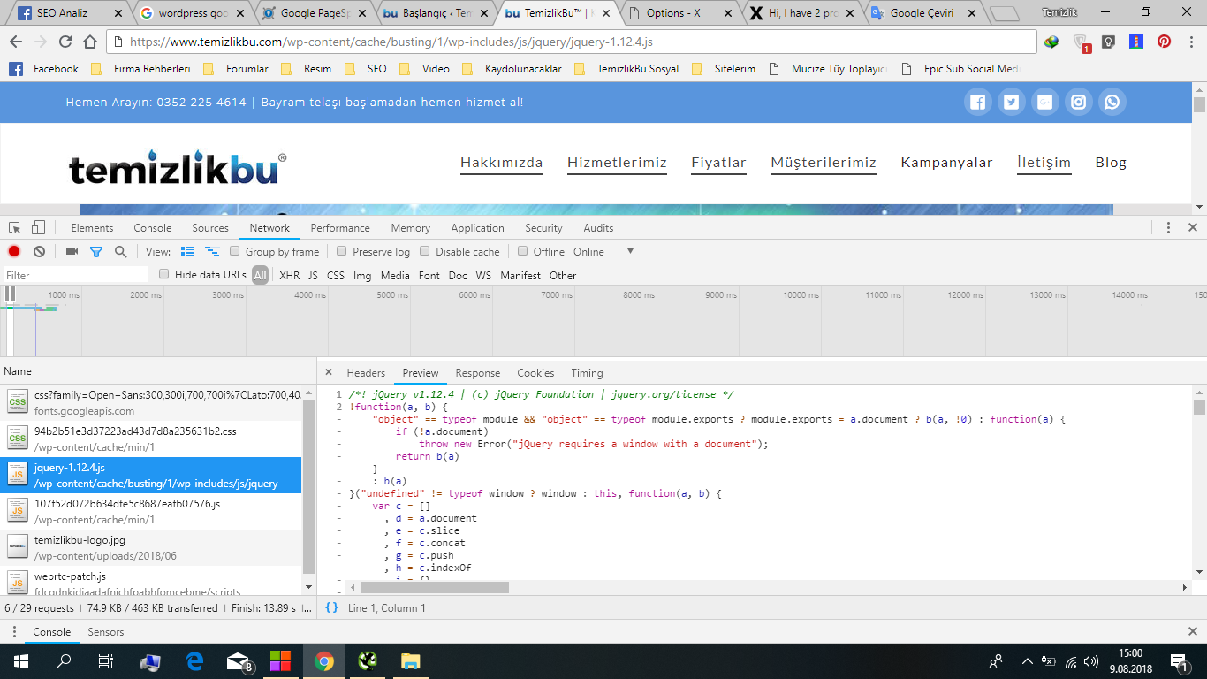Image resolution: width=1207 pixels, height=679 pixels.
Task: Open the WhatsApp icon in site header
Action: click(x=1112, y=103)
